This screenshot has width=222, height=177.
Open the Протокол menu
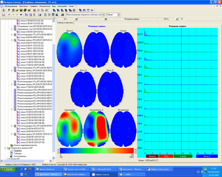pyautogui.click(x=24, y=6)
